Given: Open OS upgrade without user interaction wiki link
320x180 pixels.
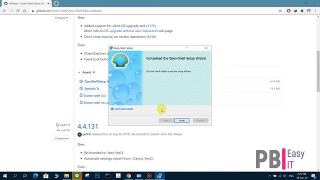Looking at the screenshot, I should click(131, 31).
